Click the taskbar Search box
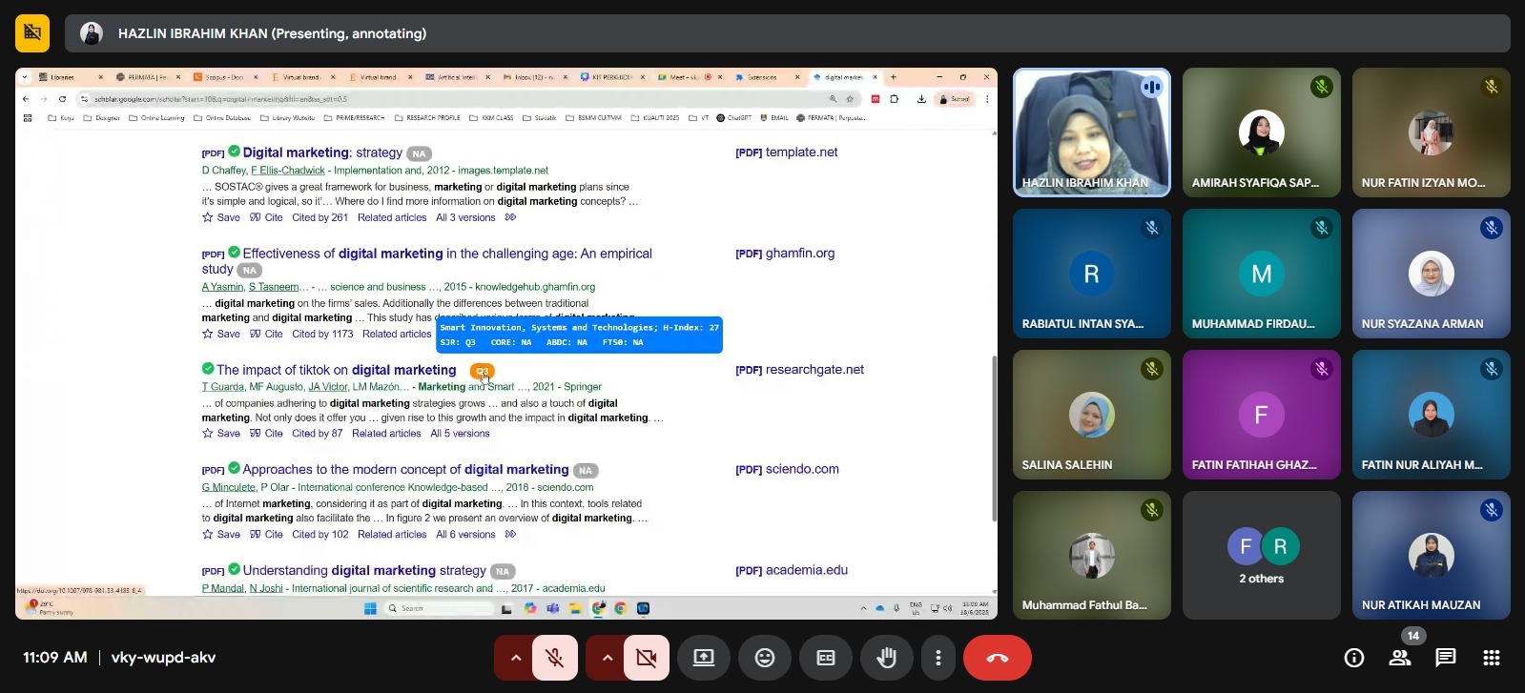This screenshot has width=1525, height=693. click(439, 608)
